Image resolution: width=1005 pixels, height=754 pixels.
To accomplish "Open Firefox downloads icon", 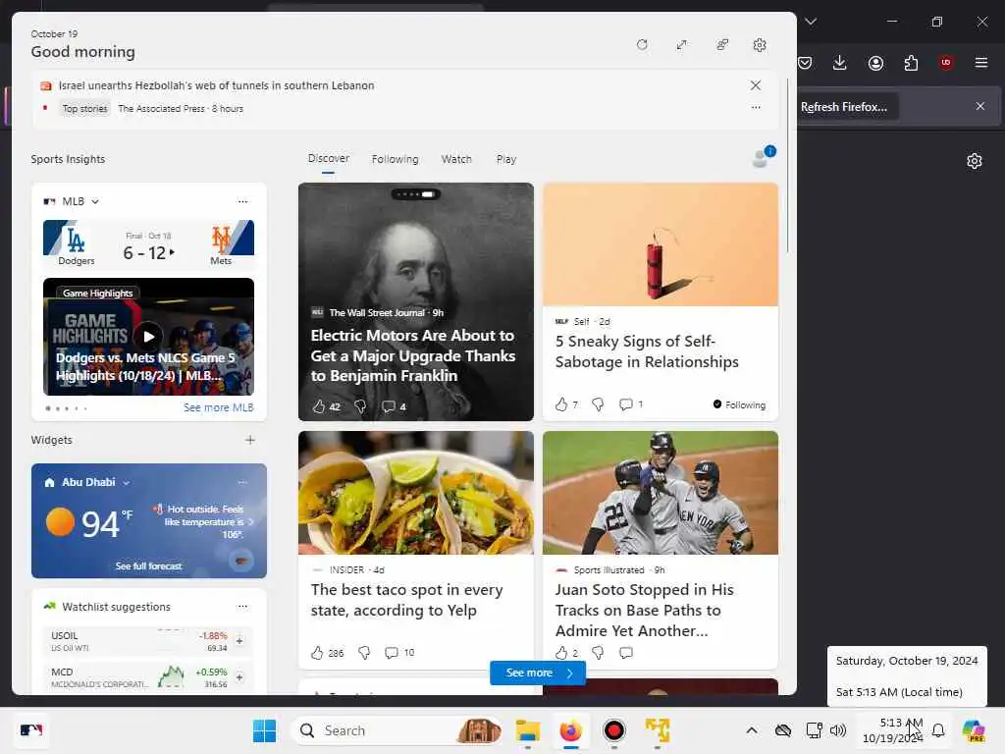I will [840, 63].
